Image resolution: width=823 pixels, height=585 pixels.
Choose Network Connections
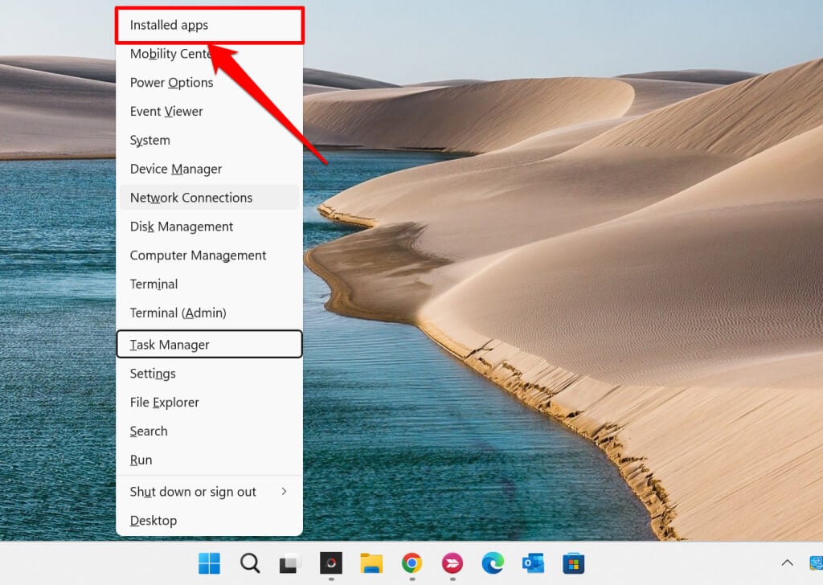click(x=209, y=198)
